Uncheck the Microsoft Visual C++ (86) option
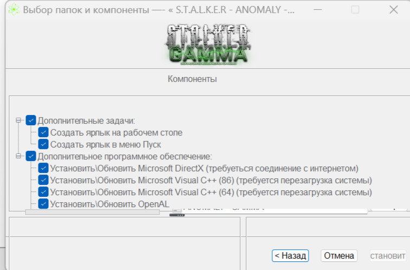This screenshot has height=270, width=410. [x=43, y=180]
